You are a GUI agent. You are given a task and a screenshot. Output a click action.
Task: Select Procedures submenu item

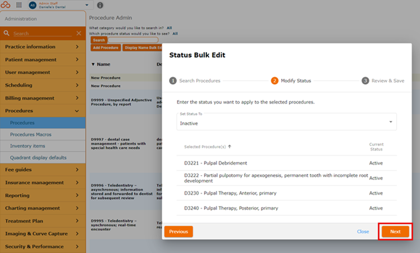pos(43,122)
